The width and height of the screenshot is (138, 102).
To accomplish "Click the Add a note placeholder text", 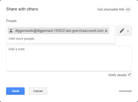I will click(x=17, y=49).
